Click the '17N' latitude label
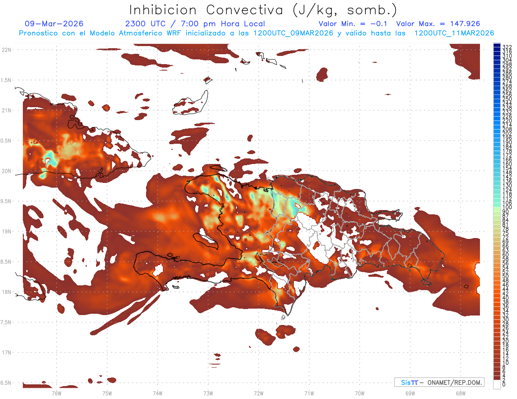Image resolution: width=517 pixels, height=399 pixels. pos(6,353)
